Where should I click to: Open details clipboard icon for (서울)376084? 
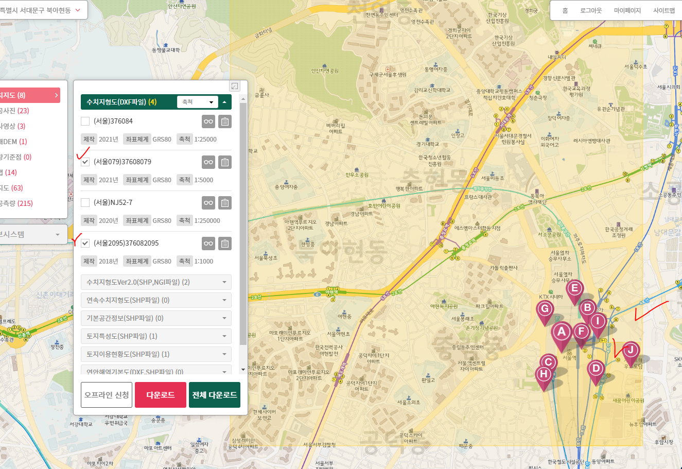225,121
